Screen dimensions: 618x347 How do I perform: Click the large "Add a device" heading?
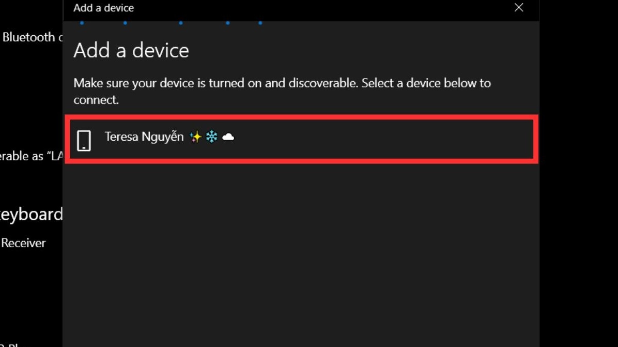point(131,51)
